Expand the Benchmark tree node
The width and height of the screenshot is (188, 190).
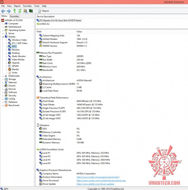[x=3, y=106]
